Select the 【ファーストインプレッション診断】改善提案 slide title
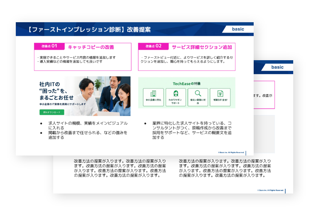 pyautogui.click(x=89, y=29)
